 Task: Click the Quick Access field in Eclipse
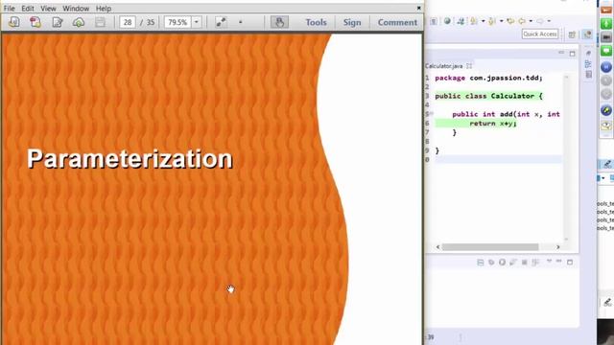point(540,34)
